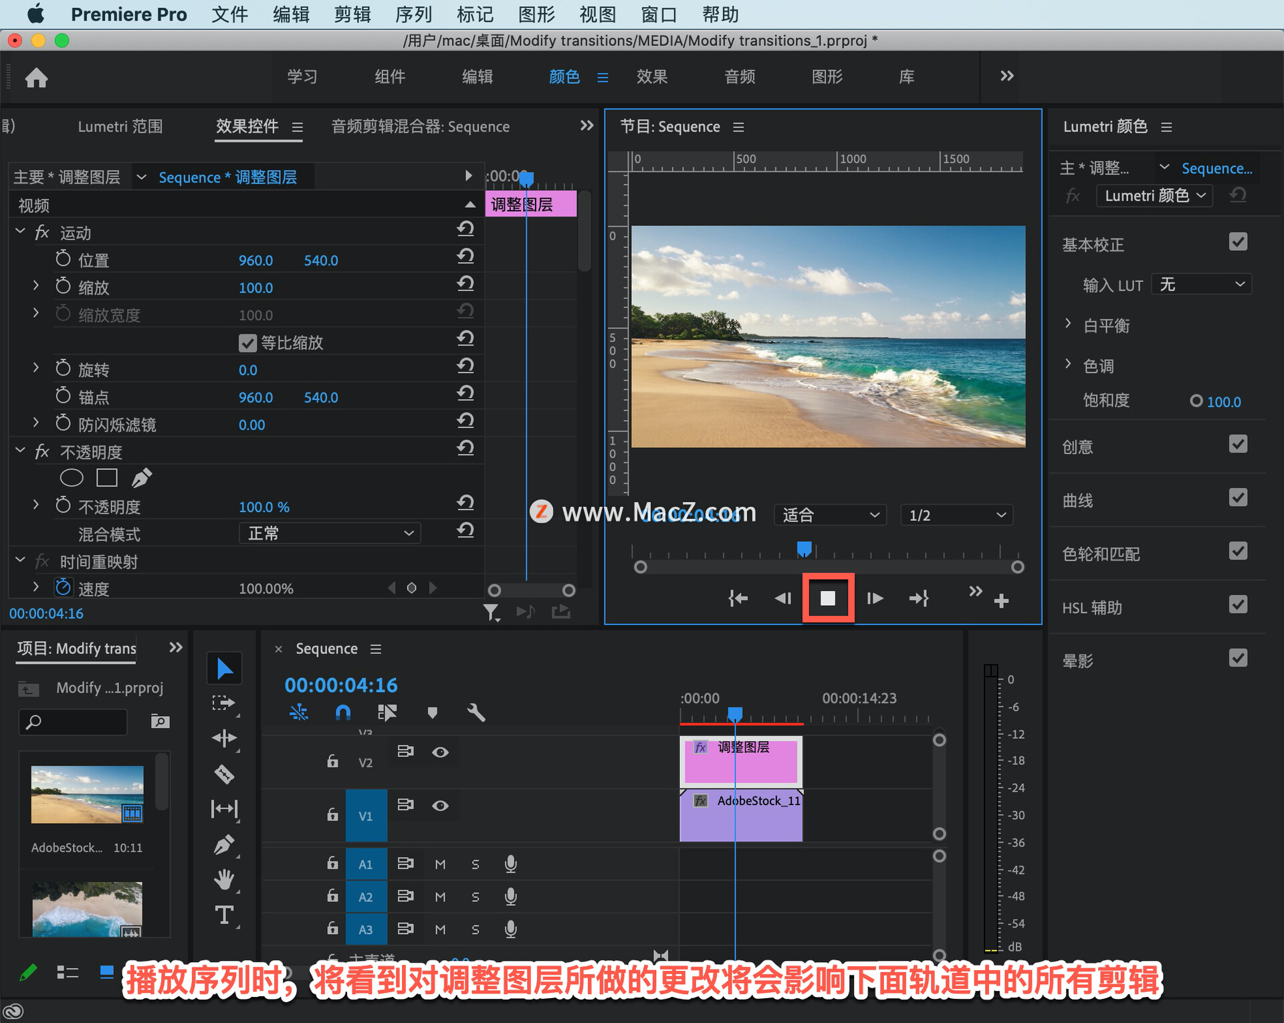Click the 饱和度 value 100.0
Screen dimensions: 1284x1023
pos(1224,402)
